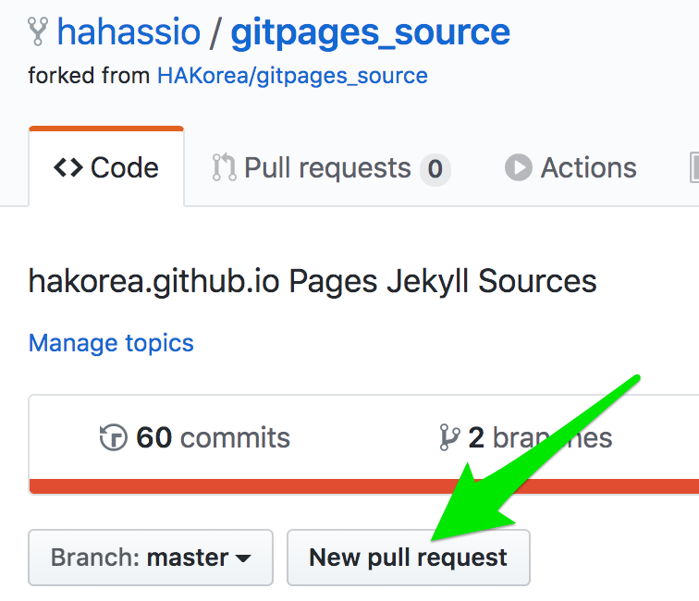This screenshot has width=699, height=601.
Task: Click the branch icon beside 2 branches
Action: pyautogui.click(x=449, y=437)
